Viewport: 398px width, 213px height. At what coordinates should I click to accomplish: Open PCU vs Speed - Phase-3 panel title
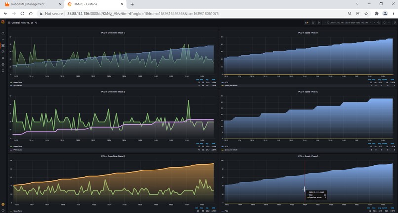(x=308, y=156)
